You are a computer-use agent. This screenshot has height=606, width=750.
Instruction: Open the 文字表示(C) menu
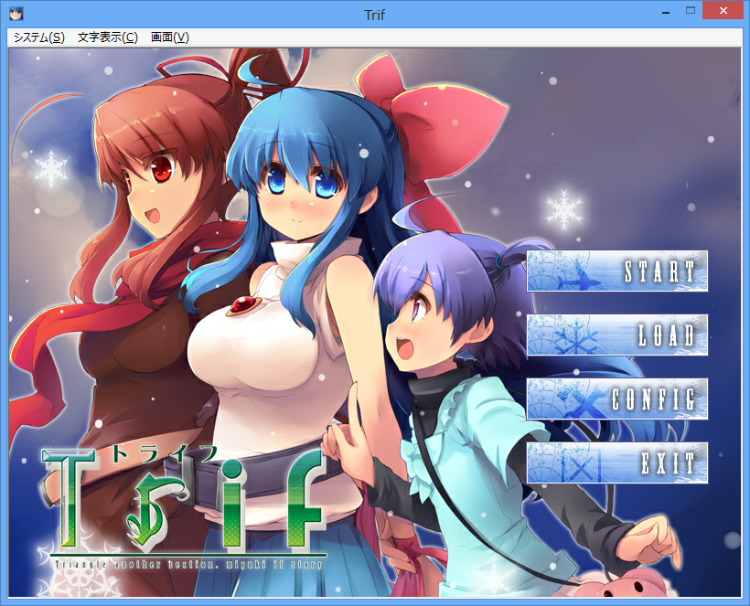(108, 37)
